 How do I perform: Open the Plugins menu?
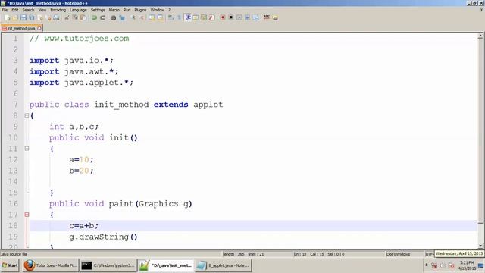[x=140, y=10]
